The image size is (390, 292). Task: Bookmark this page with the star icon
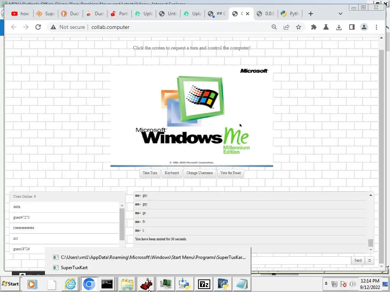[x=299, y=27]
